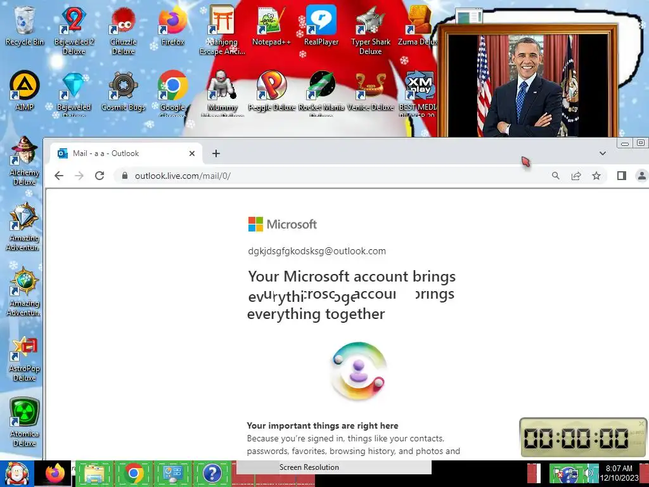
Task: Open Alchemy Deluxe wizard icon
Action: pyautogui.click(x=25, y=160)
